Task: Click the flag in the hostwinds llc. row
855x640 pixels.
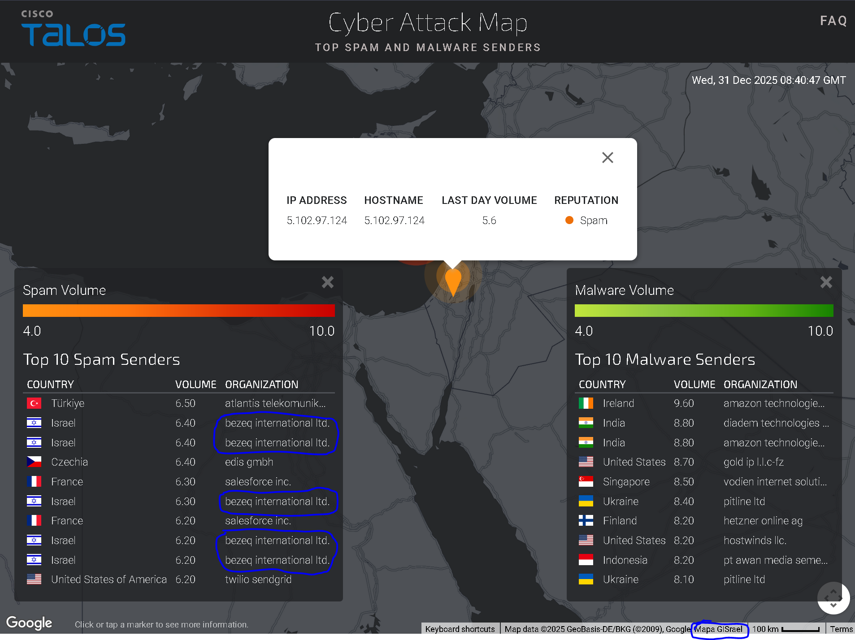Action: coord(586,540)
